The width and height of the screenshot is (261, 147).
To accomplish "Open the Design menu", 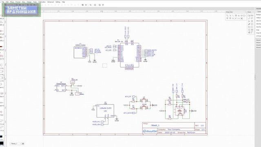I will (29, 2).
